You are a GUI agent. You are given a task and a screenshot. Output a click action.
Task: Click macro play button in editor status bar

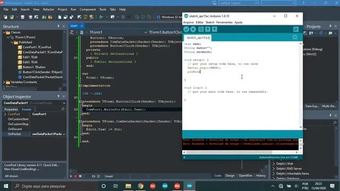pyautogui.click(x=71, y=176)
